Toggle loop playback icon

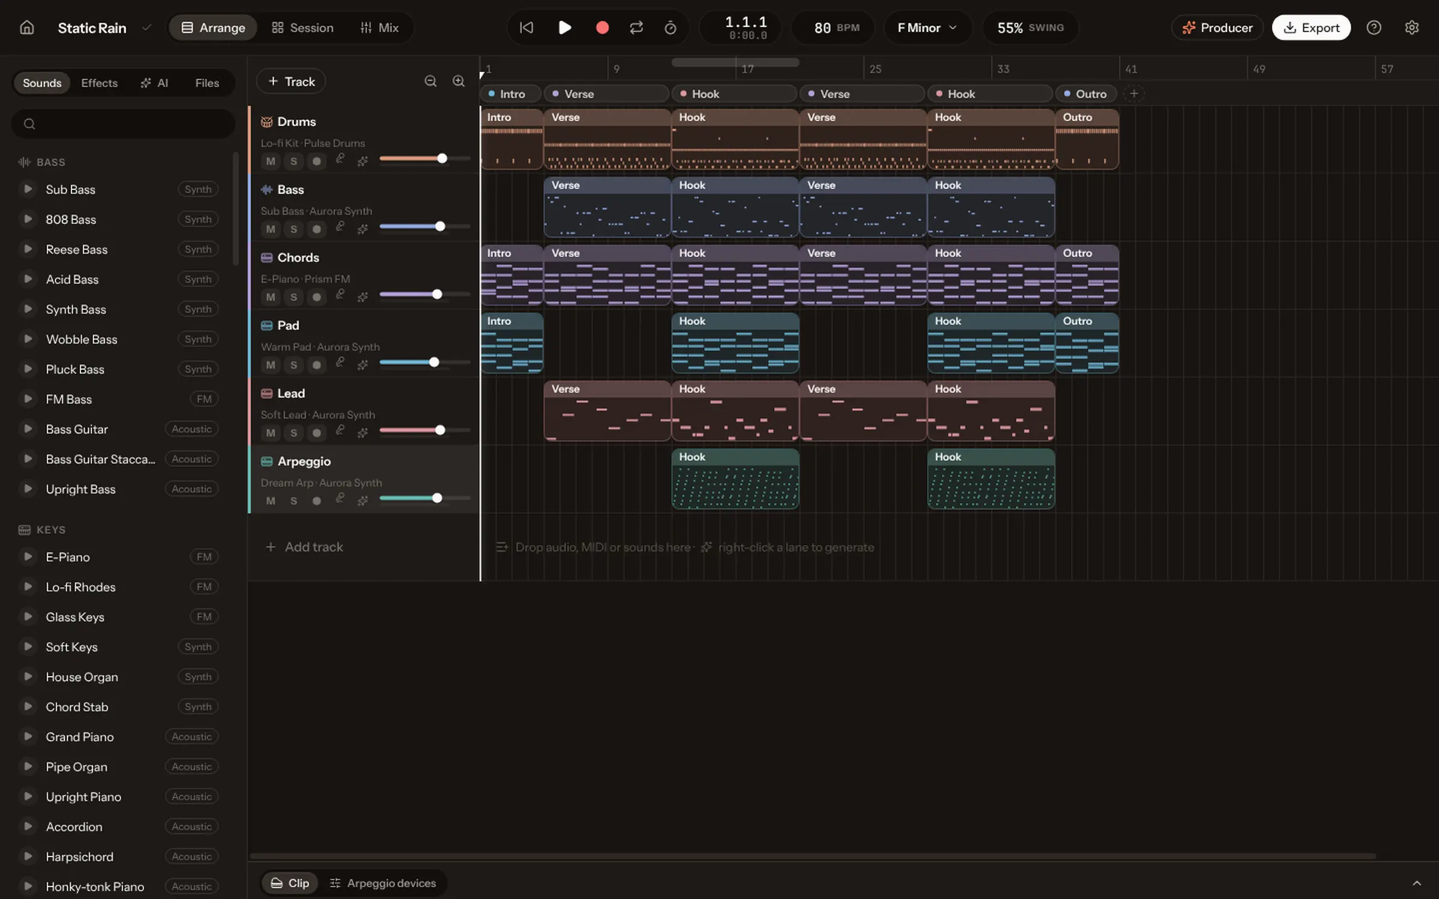[636, 28]
